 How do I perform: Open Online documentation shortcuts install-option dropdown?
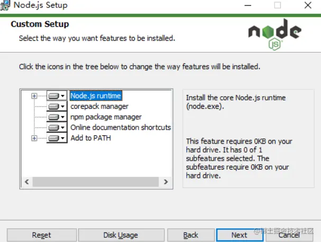pyautogui.click(x=57, y=128)
